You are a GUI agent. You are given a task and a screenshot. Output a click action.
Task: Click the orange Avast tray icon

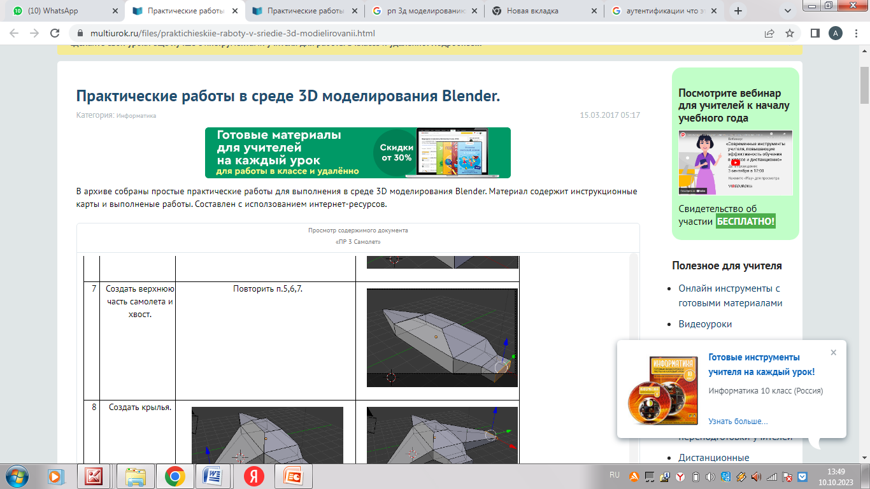tap(634, 476)
